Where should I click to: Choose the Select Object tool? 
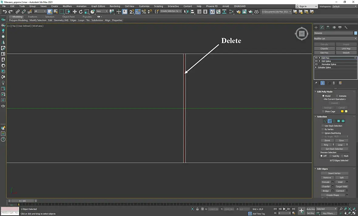[x=49, y=12]
